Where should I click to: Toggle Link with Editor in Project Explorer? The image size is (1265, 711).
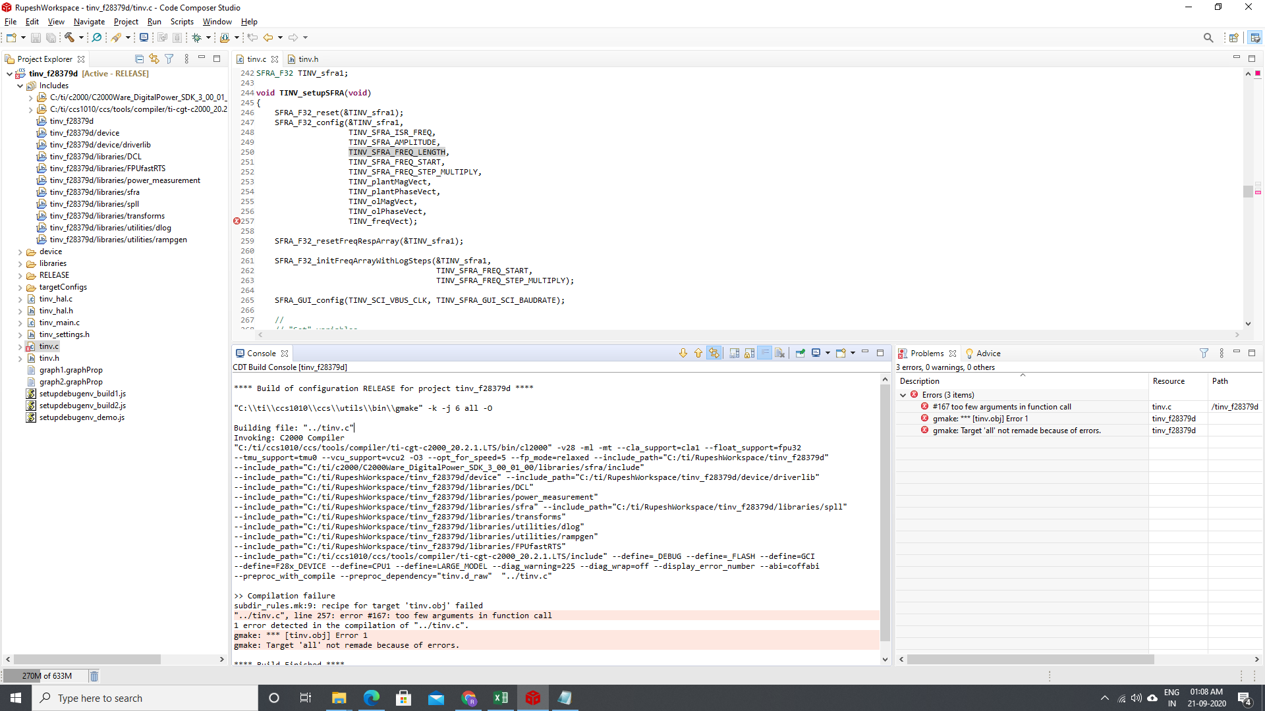click(154, 59)
